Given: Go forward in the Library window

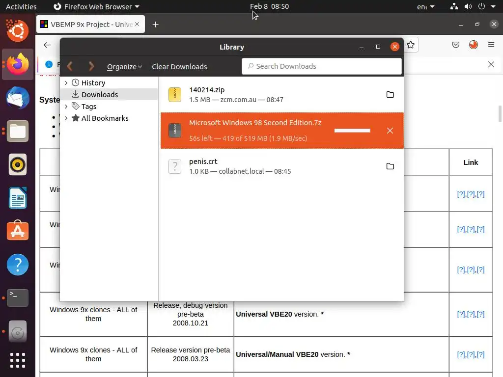Looking at the screenshot, I should coord(91,66).
